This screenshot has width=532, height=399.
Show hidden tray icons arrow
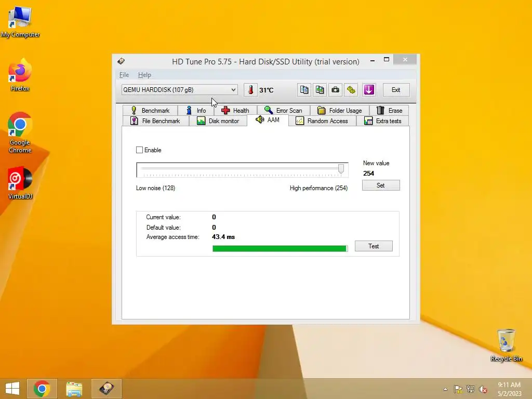[445, 389]
